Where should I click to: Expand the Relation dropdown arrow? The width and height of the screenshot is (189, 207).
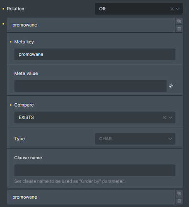[178, 9]
